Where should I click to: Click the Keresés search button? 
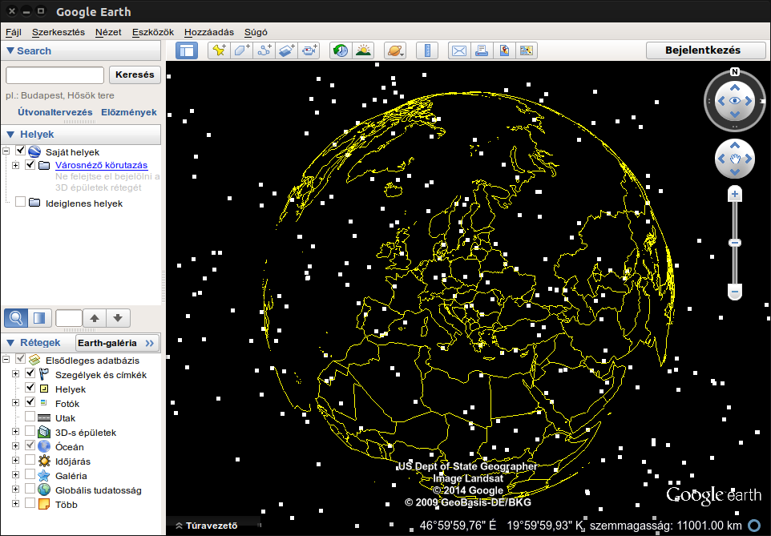(x=135, y=75)
